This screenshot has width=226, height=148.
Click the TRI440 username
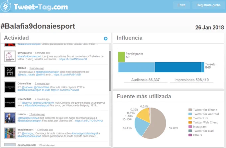point(22,68)
